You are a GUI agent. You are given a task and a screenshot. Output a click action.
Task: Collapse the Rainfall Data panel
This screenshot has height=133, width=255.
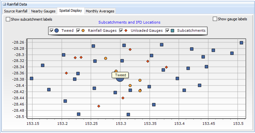(x=4, y=4)
